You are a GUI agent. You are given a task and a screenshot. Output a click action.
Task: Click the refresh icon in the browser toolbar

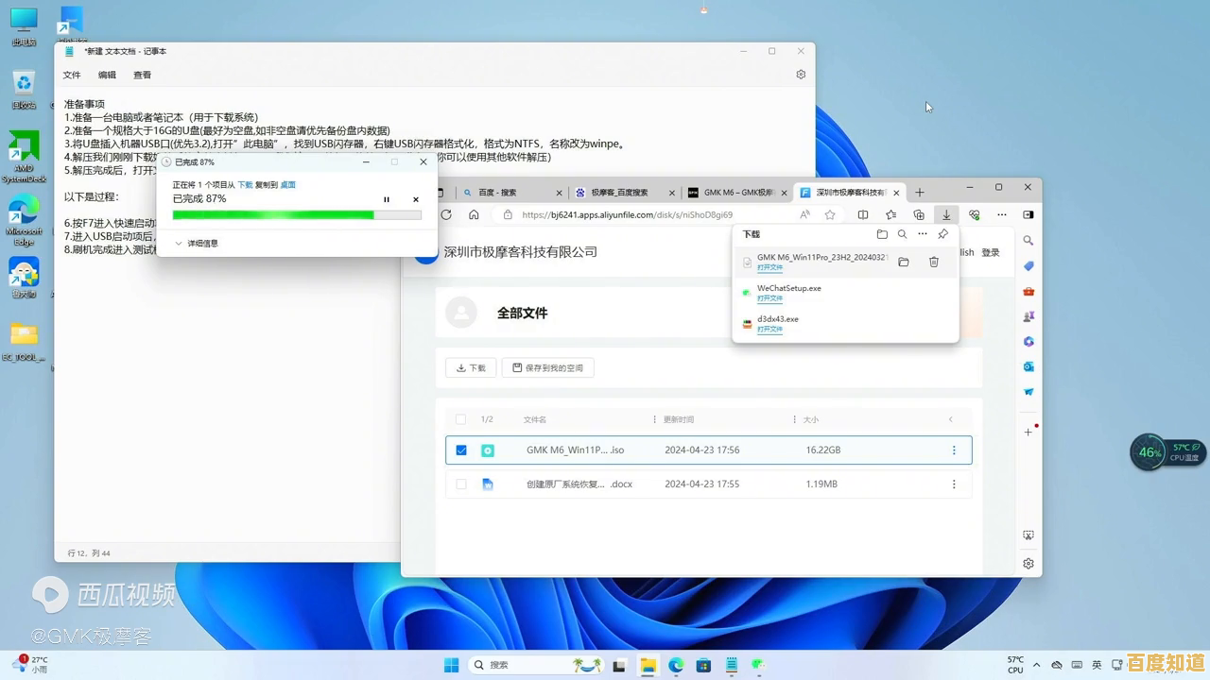(x=445, y=214)
